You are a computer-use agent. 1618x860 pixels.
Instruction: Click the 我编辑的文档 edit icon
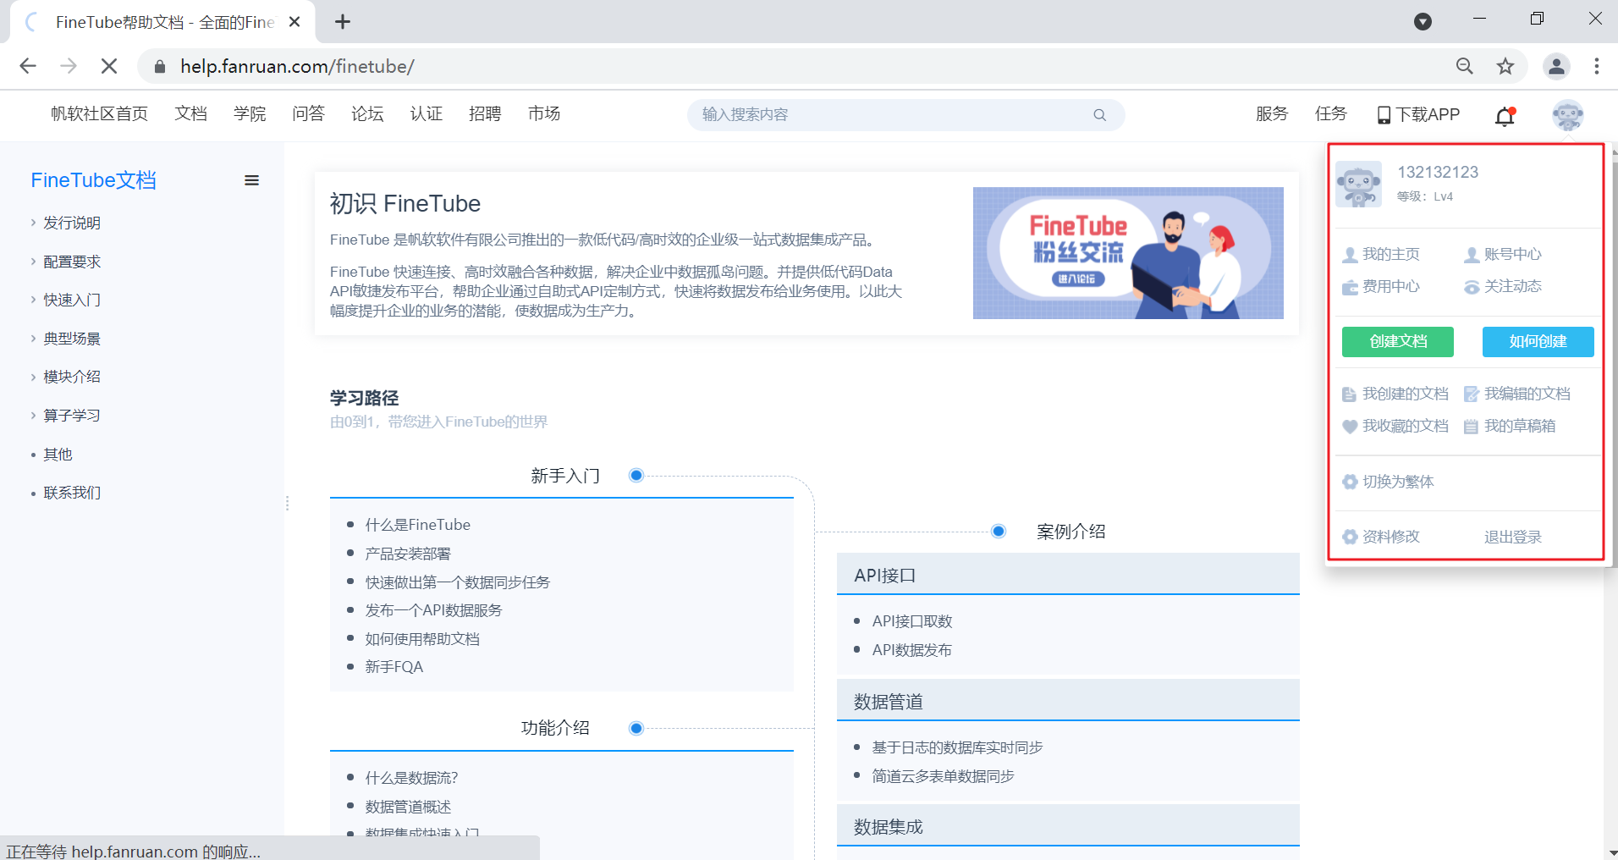[x=1472, y=394]
